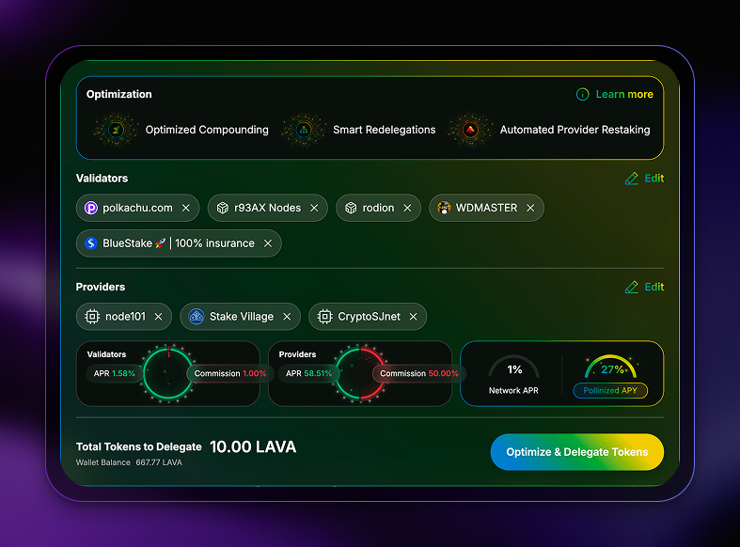
Task: Remove CryptoSJnet provider chip
Action: (413, 317)
